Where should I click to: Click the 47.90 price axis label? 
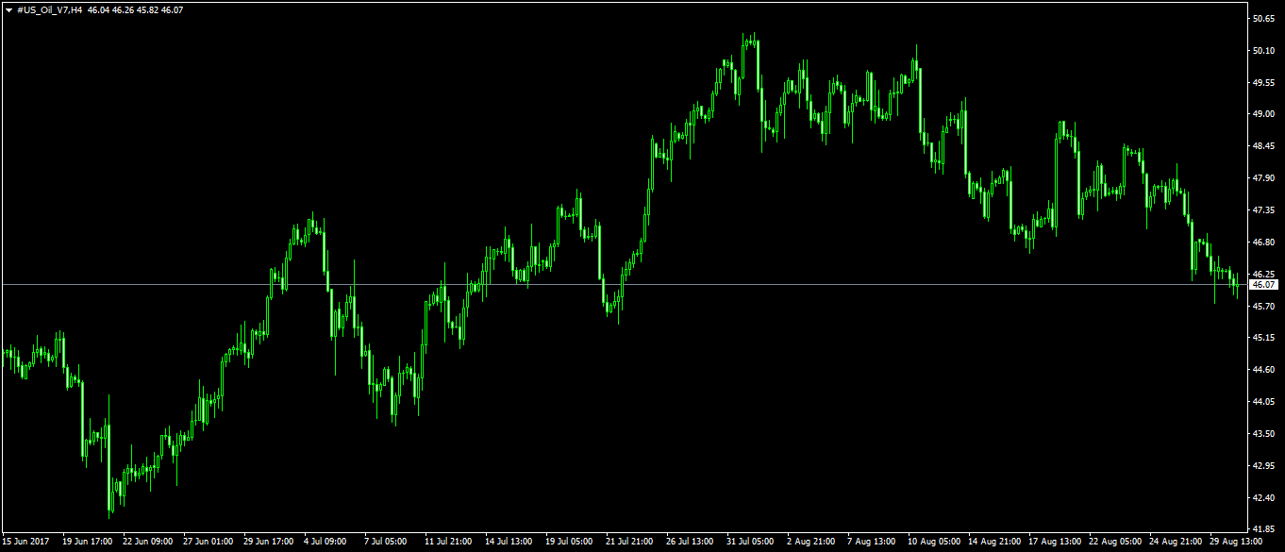point(1264,178)
